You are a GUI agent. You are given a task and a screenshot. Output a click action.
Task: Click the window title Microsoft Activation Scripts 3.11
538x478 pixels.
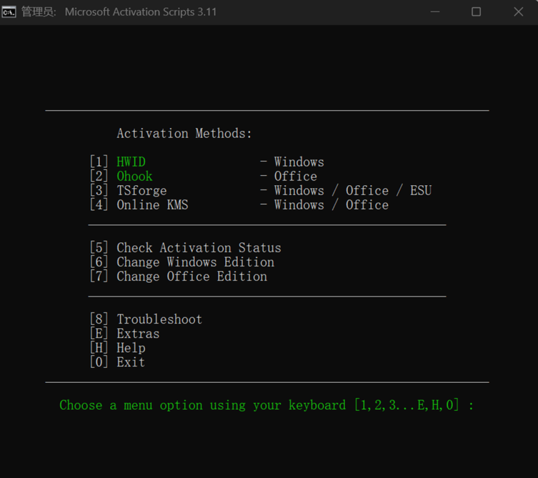pyautogui.click(x=140, y=12)
